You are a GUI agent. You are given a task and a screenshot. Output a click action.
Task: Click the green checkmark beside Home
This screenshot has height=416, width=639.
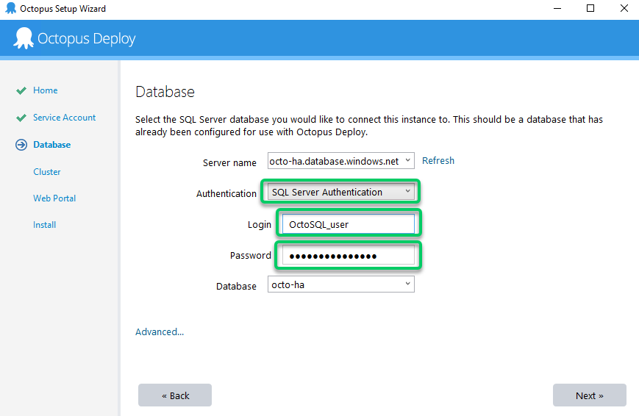tap(21, 91)
